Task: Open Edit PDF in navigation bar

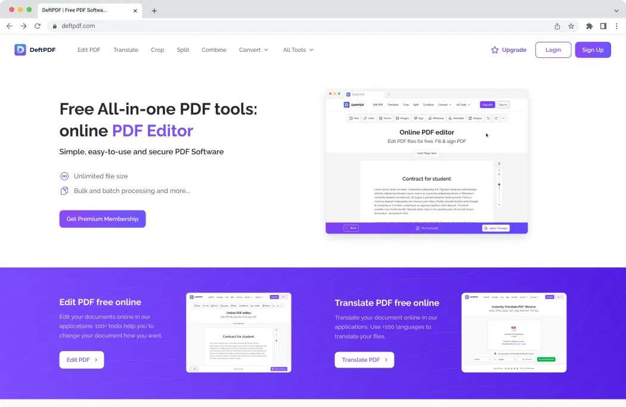Action: click(x=89, y=50)
